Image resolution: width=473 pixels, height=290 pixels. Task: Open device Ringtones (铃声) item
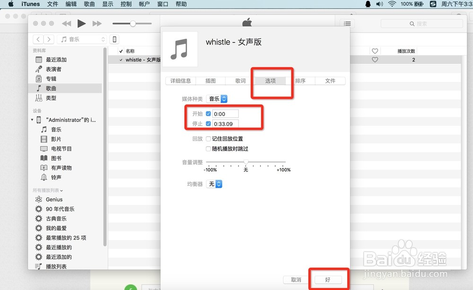pos(56,177)
